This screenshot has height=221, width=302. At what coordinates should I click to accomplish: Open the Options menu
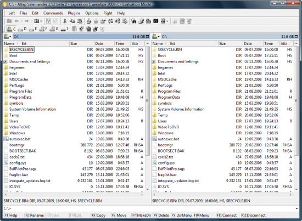pyautogui.click(x=92, y=13)
